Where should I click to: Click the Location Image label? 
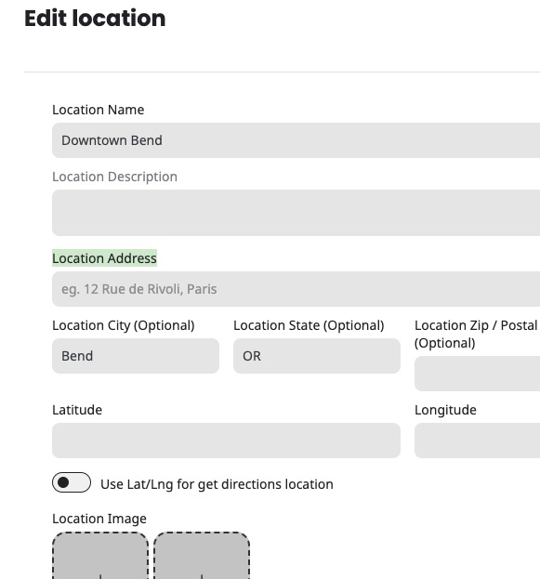(x=99, y=519)
